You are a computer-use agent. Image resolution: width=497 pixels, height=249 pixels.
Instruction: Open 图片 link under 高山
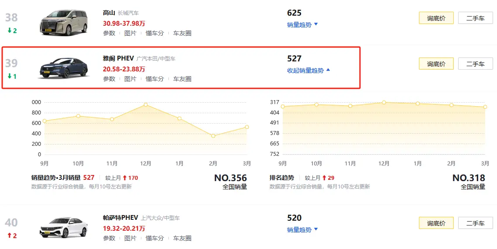click(x=130, y=33)
